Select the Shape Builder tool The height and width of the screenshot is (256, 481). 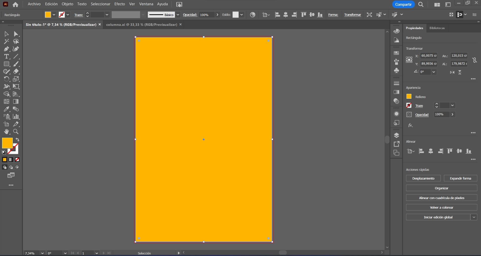pyautogui.click(x=7, y=94)
